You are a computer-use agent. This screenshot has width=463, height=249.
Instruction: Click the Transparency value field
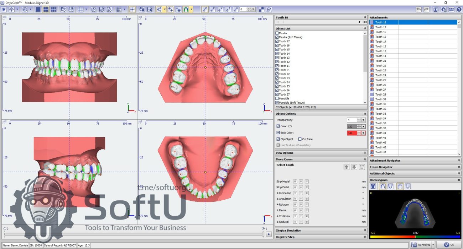(x=352, y=120)
